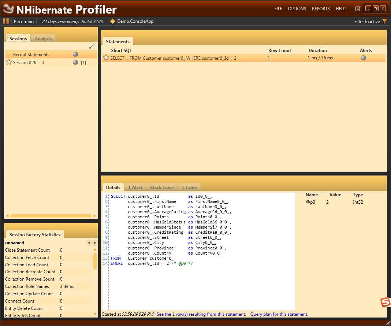Sort by Row Count column header

tap(280, 51)
